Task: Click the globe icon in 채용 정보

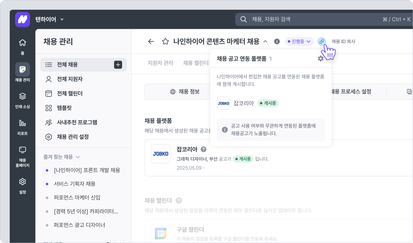Action: tap(173, 92)
